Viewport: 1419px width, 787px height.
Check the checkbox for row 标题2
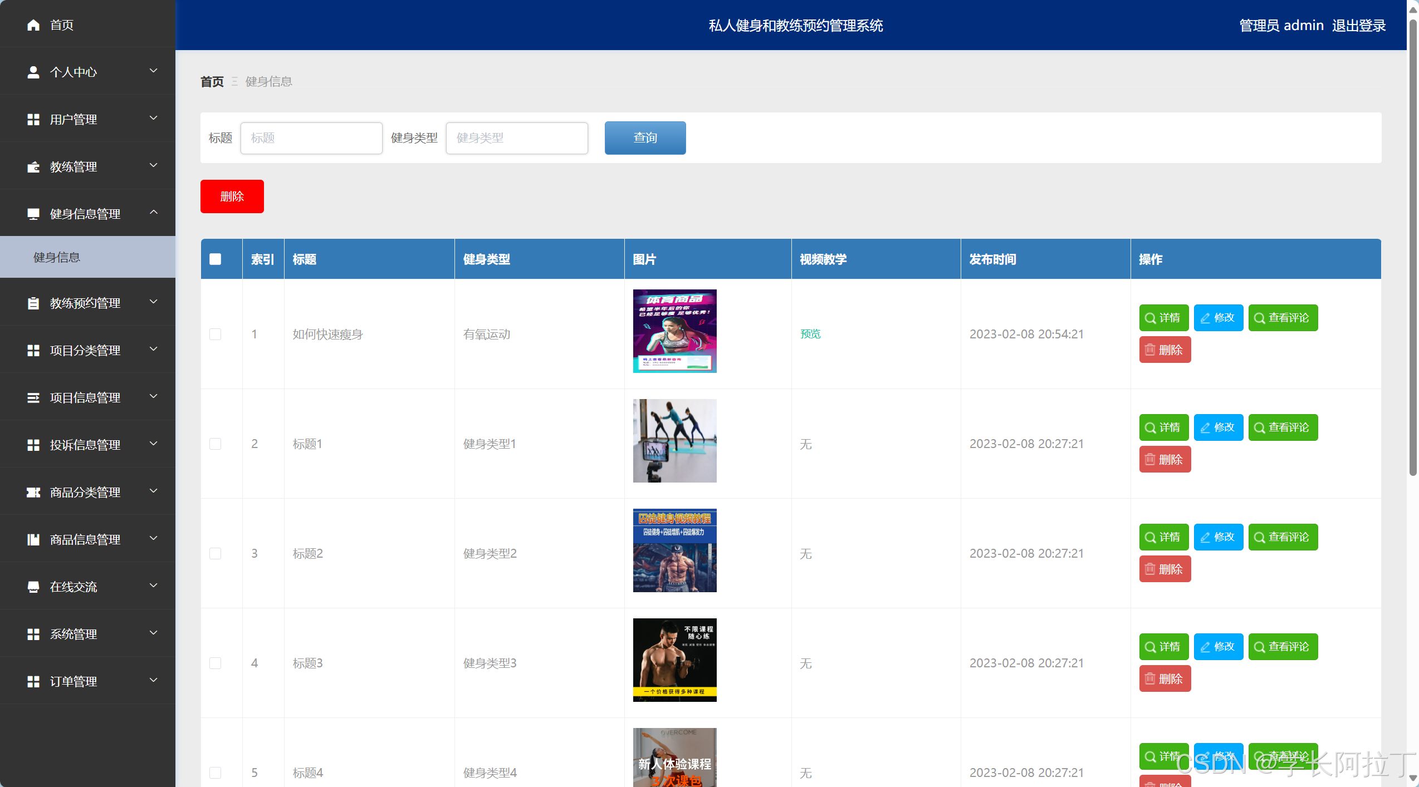click(x=216, y=553)
